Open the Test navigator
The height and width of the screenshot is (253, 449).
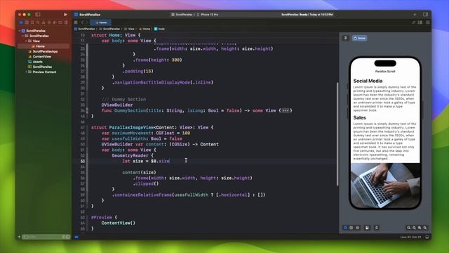[49, 22]
